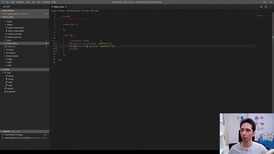Open demo_shader.effect file
This screenshot has height=154, width=274.
click(x=16, y=31)
